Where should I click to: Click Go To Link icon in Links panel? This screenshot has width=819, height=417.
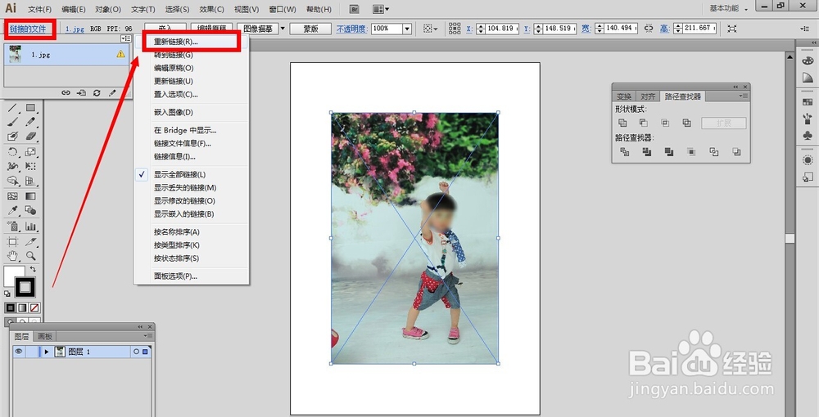pos(81,92)
